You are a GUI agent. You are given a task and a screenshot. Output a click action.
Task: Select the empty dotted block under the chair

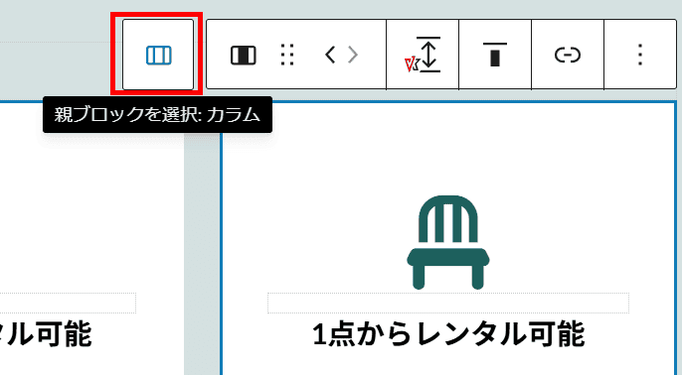click(x=448, y=303)
